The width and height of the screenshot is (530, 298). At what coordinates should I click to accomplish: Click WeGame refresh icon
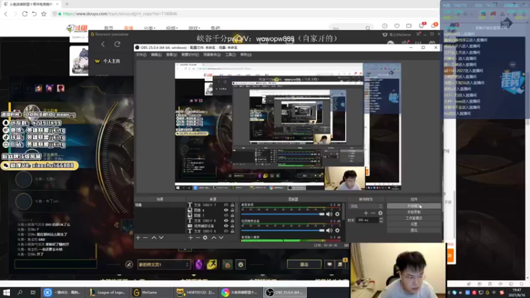point(117,44)
